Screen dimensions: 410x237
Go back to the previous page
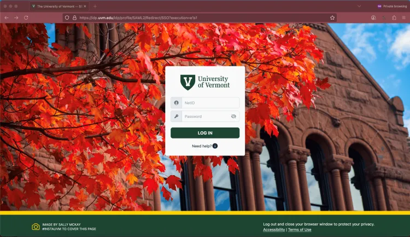pyautogui.click(x=7, y=18)
